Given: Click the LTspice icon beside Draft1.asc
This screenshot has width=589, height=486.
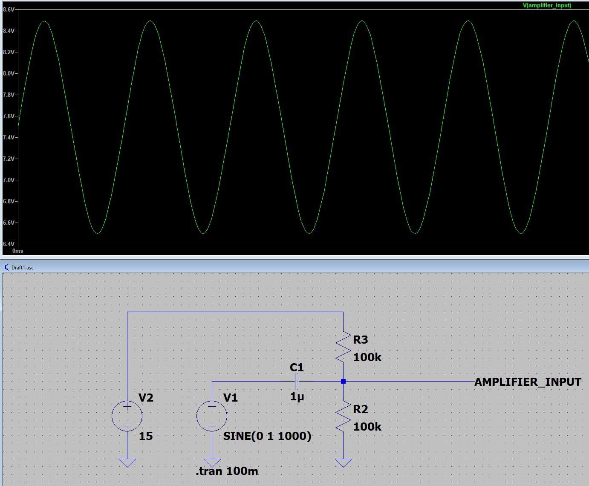Looking at the screenshot, I should tap(6, 267).
